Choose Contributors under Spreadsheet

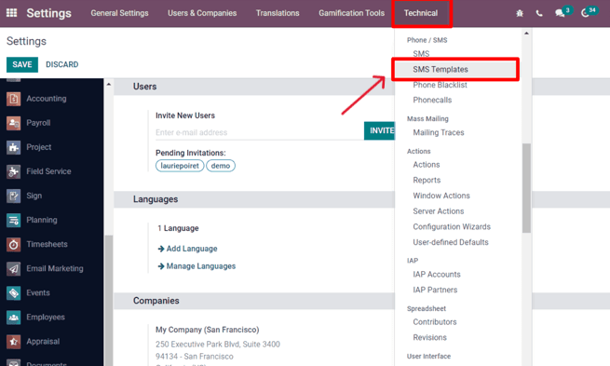435,322
